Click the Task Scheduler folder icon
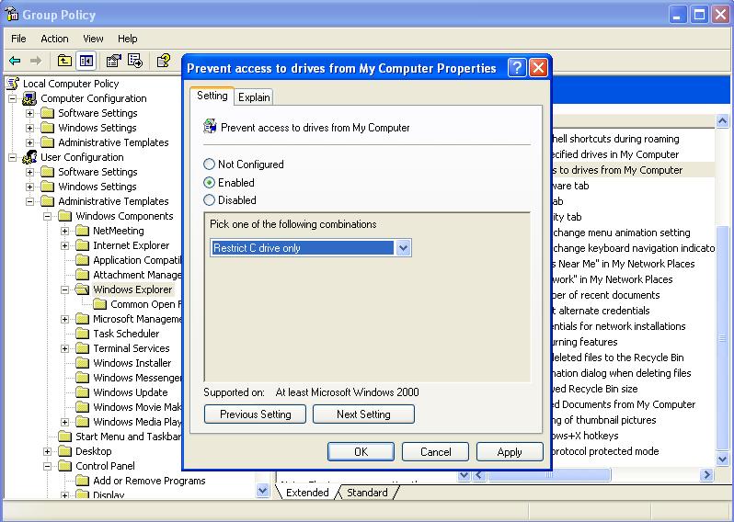The height and width of the screenshot is (522, 734). coord(83,334)
